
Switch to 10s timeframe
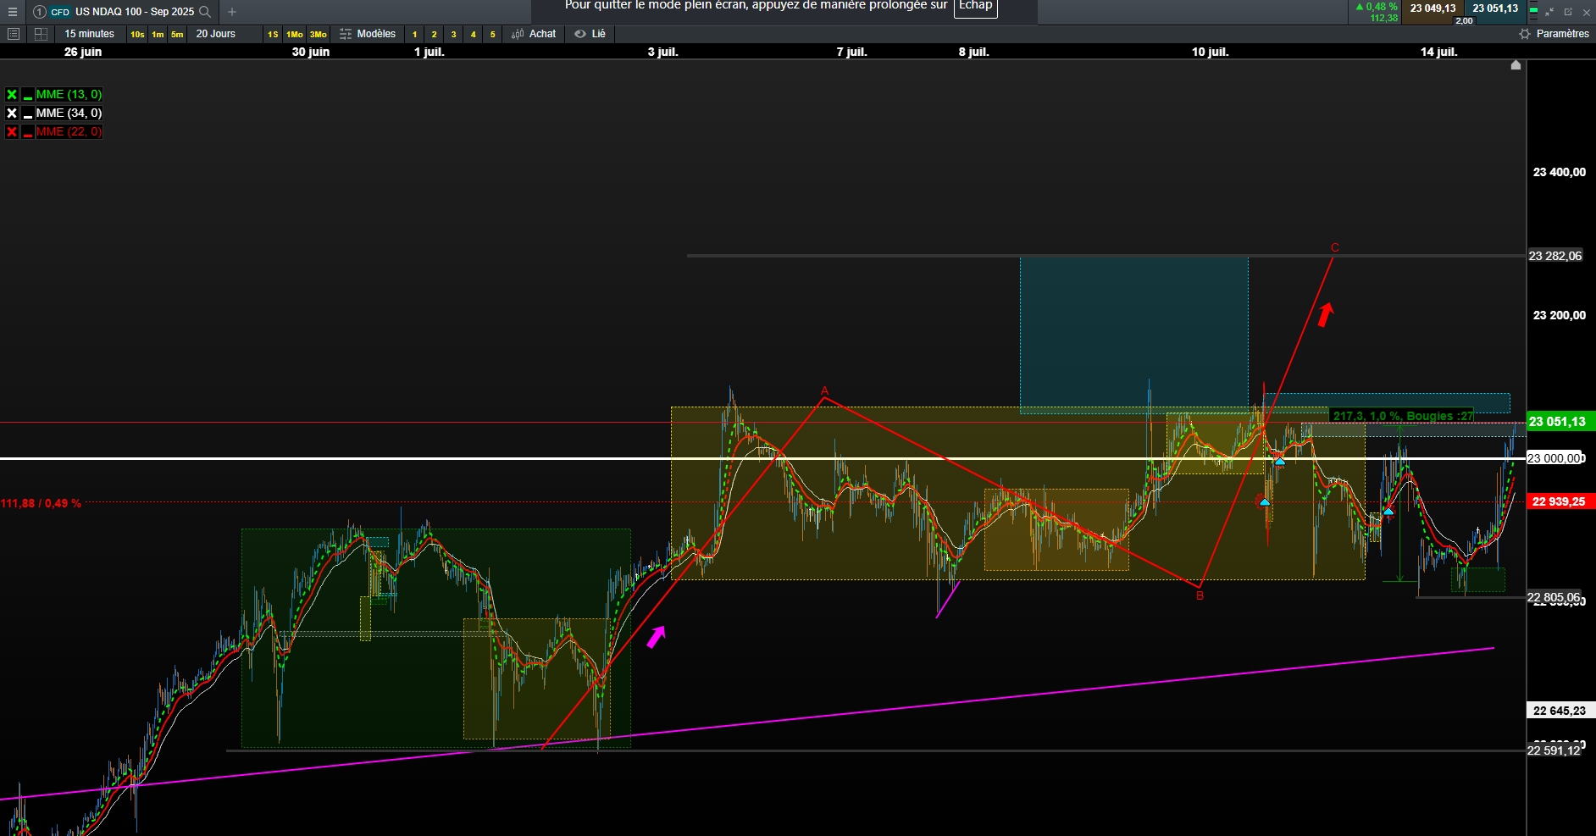click(x=137, y=35)
